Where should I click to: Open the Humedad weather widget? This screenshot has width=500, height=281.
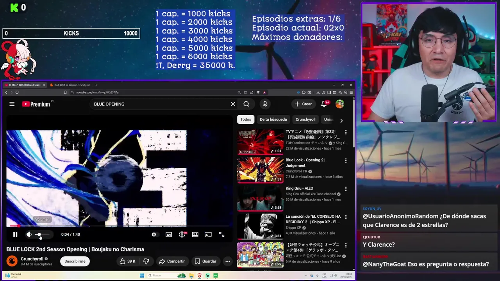[x=13, y=275]
